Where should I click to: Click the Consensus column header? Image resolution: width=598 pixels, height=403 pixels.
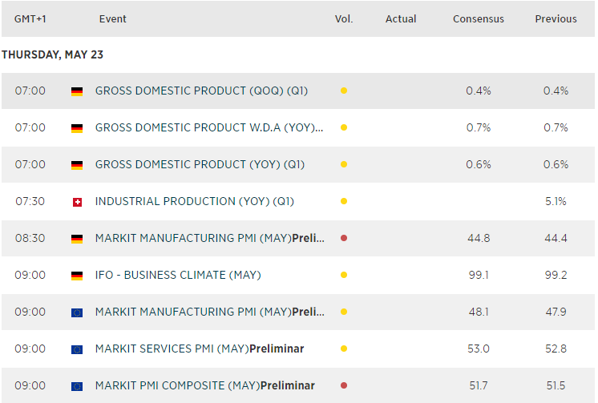coord(479,19)
